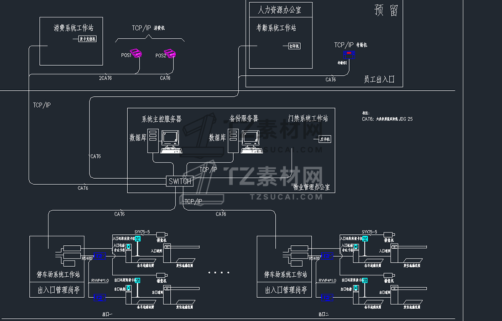The image size is (502, 321).
Task: Click 数据库 beside the main control server
Action: pos(138,138)
